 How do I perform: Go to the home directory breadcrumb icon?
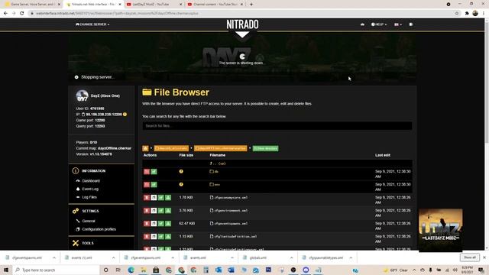click(145, 148)
